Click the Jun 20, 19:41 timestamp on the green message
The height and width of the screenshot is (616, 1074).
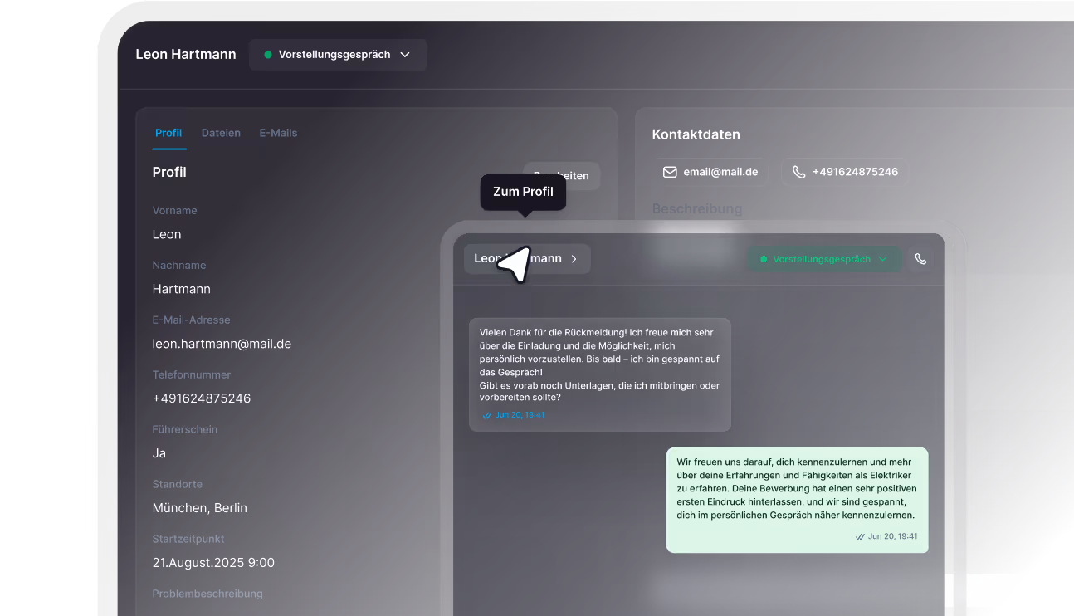(x=892, y=536)
